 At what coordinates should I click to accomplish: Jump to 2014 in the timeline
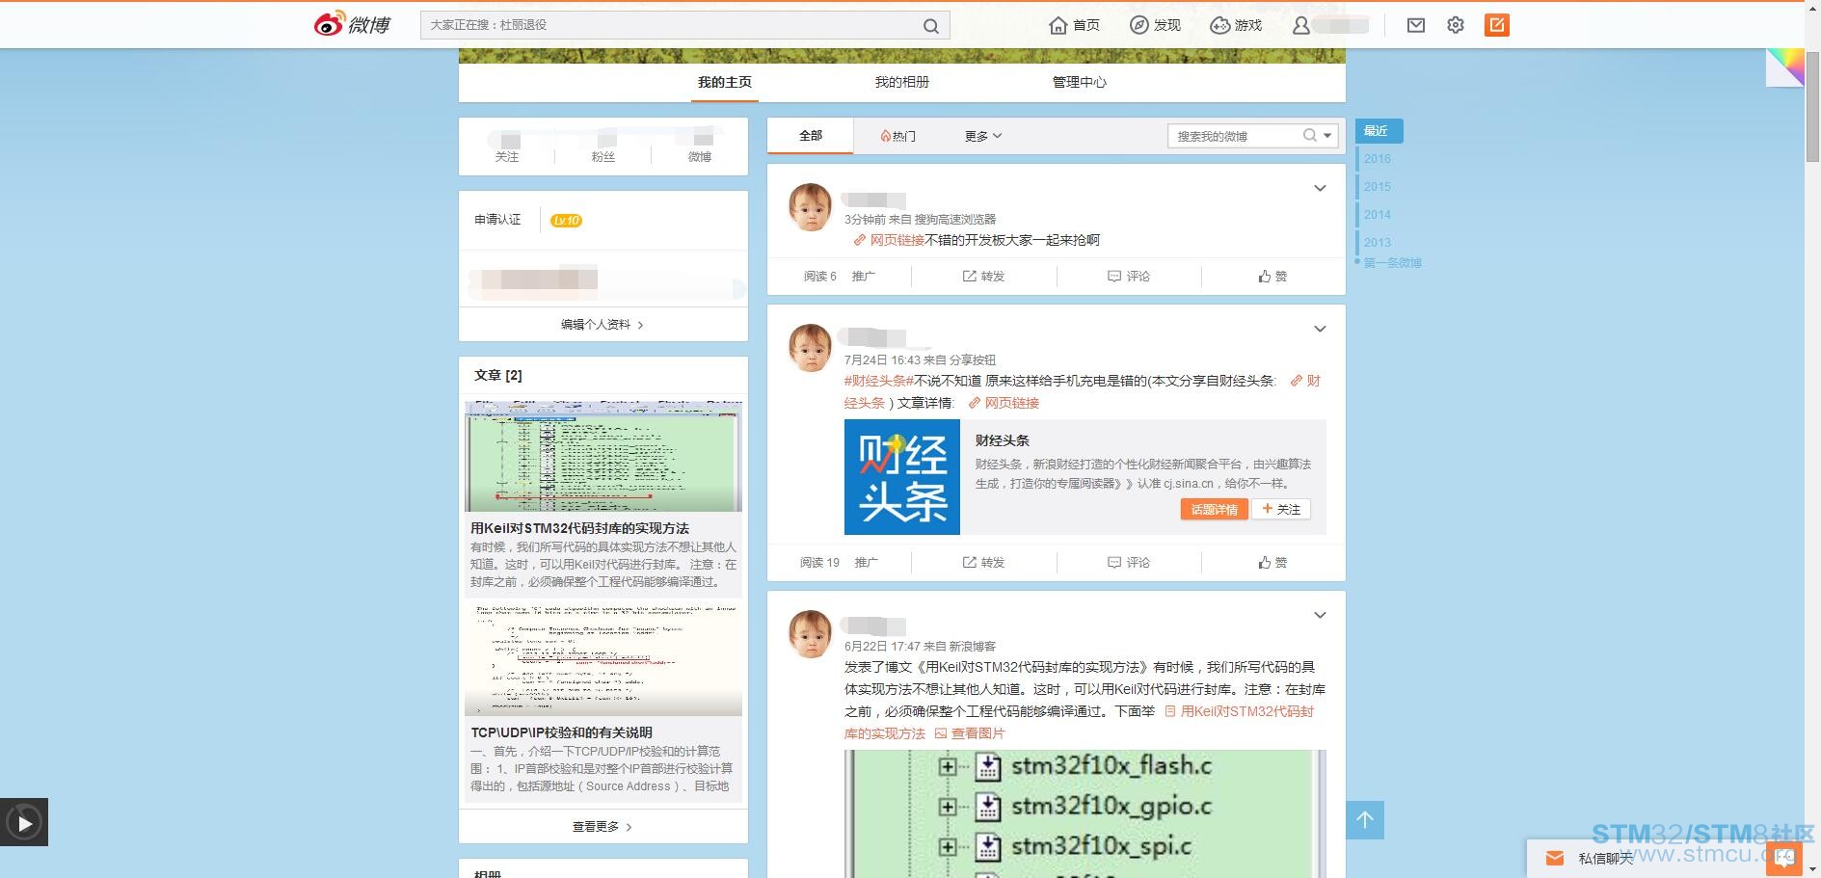pos(1378,215)
